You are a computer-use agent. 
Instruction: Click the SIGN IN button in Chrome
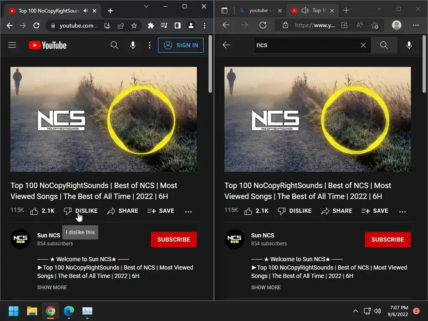[181, 45]
